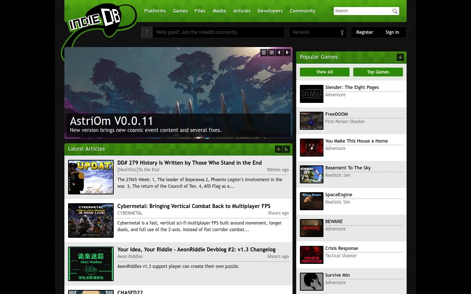The height and width of the screenshot is (294, 471).
Task: Open the Files menu
Action: [x=200, y=11]
